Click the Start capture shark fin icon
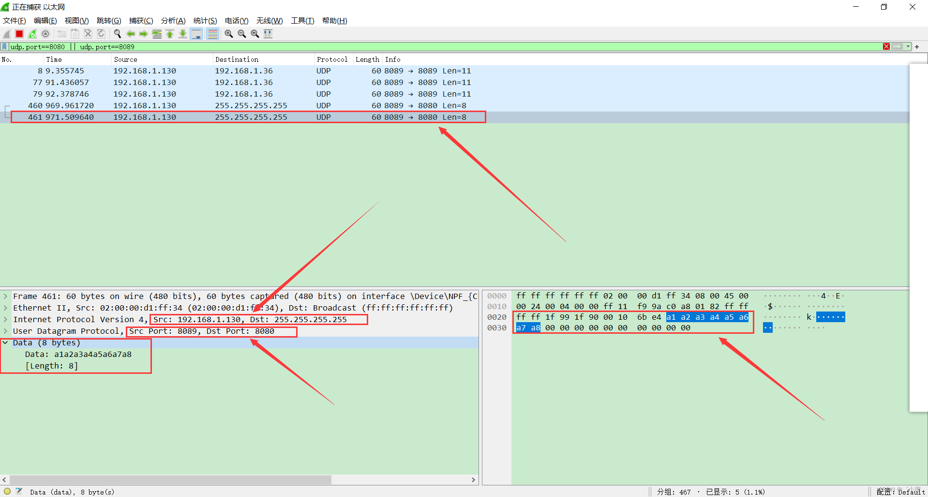This screenshot has width=928, height=497. pos(7,34)
